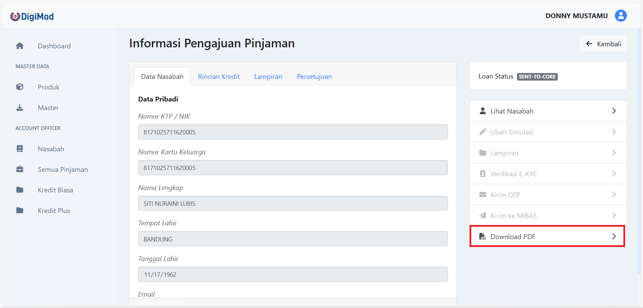Select the Produk box icon
643x308 pixels.
click(20, 87)
